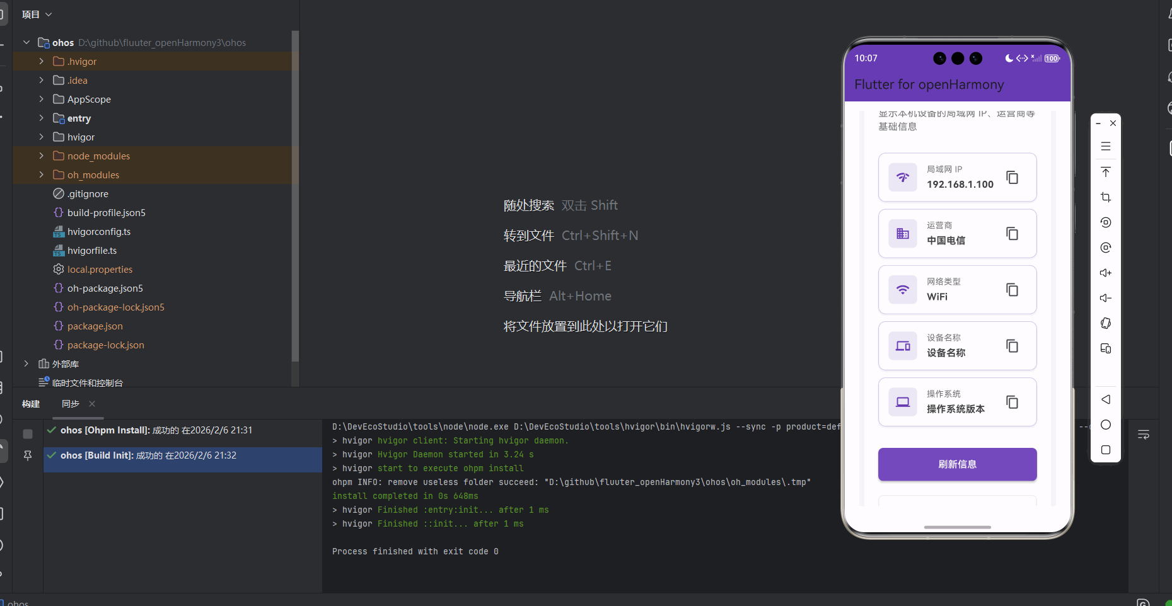Click the 局域网 IP wifi icon in the emulator
The image size is (1172, 606).
(x=903, y=178)
